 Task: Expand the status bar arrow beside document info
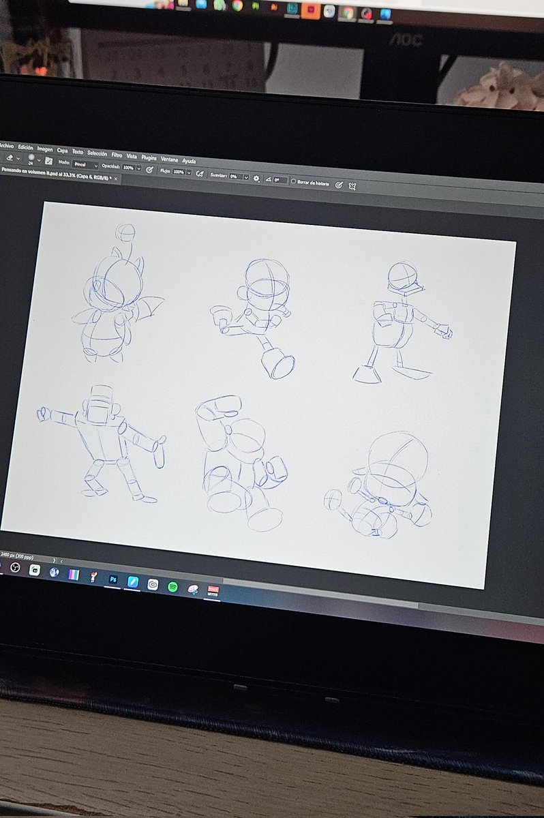[x=54, y=560]
